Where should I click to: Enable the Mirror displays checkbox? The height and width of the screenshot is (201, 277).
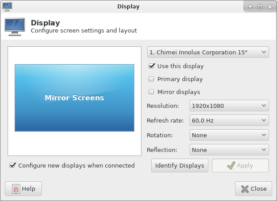point(152,92)
